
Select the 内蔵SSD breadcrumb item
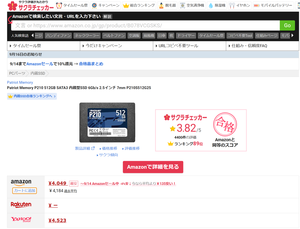[x=38, y=73]
